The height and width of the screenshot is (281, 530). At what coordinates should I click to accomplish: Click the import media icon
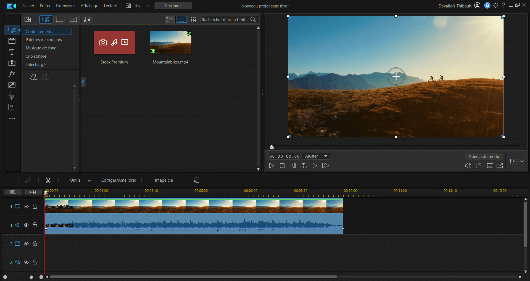(x=28, y=19)
